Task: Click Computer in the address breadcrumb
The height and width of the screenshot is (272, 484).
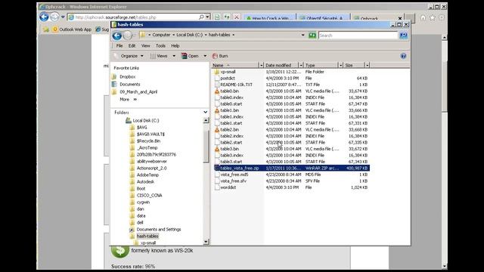Action: (x=161, y=35)
